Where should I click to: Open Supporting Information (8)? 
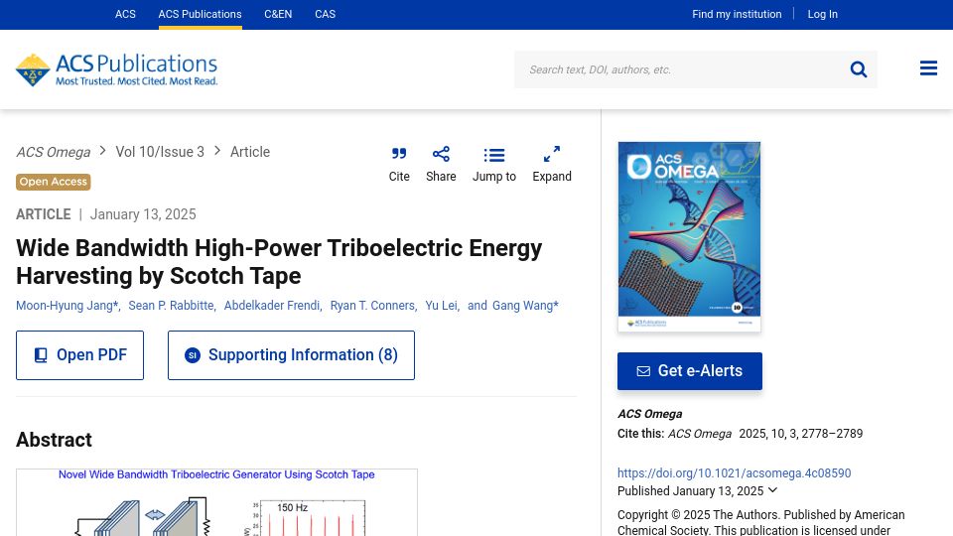(x=291, y=355)
